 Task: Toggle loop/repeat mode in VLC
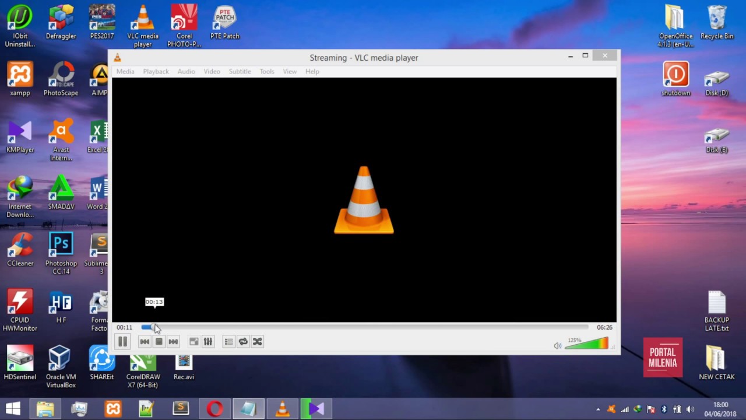[243, 342]
